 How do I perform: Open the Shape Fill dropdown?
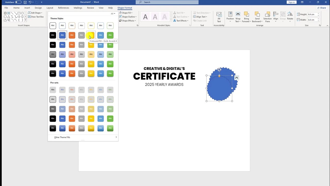pos(126,13)
